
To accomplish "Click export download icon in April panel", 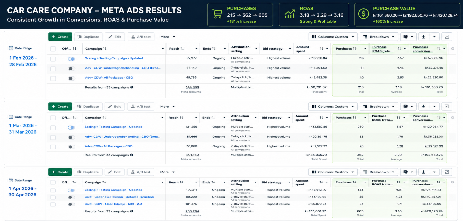I will (423, 172).
